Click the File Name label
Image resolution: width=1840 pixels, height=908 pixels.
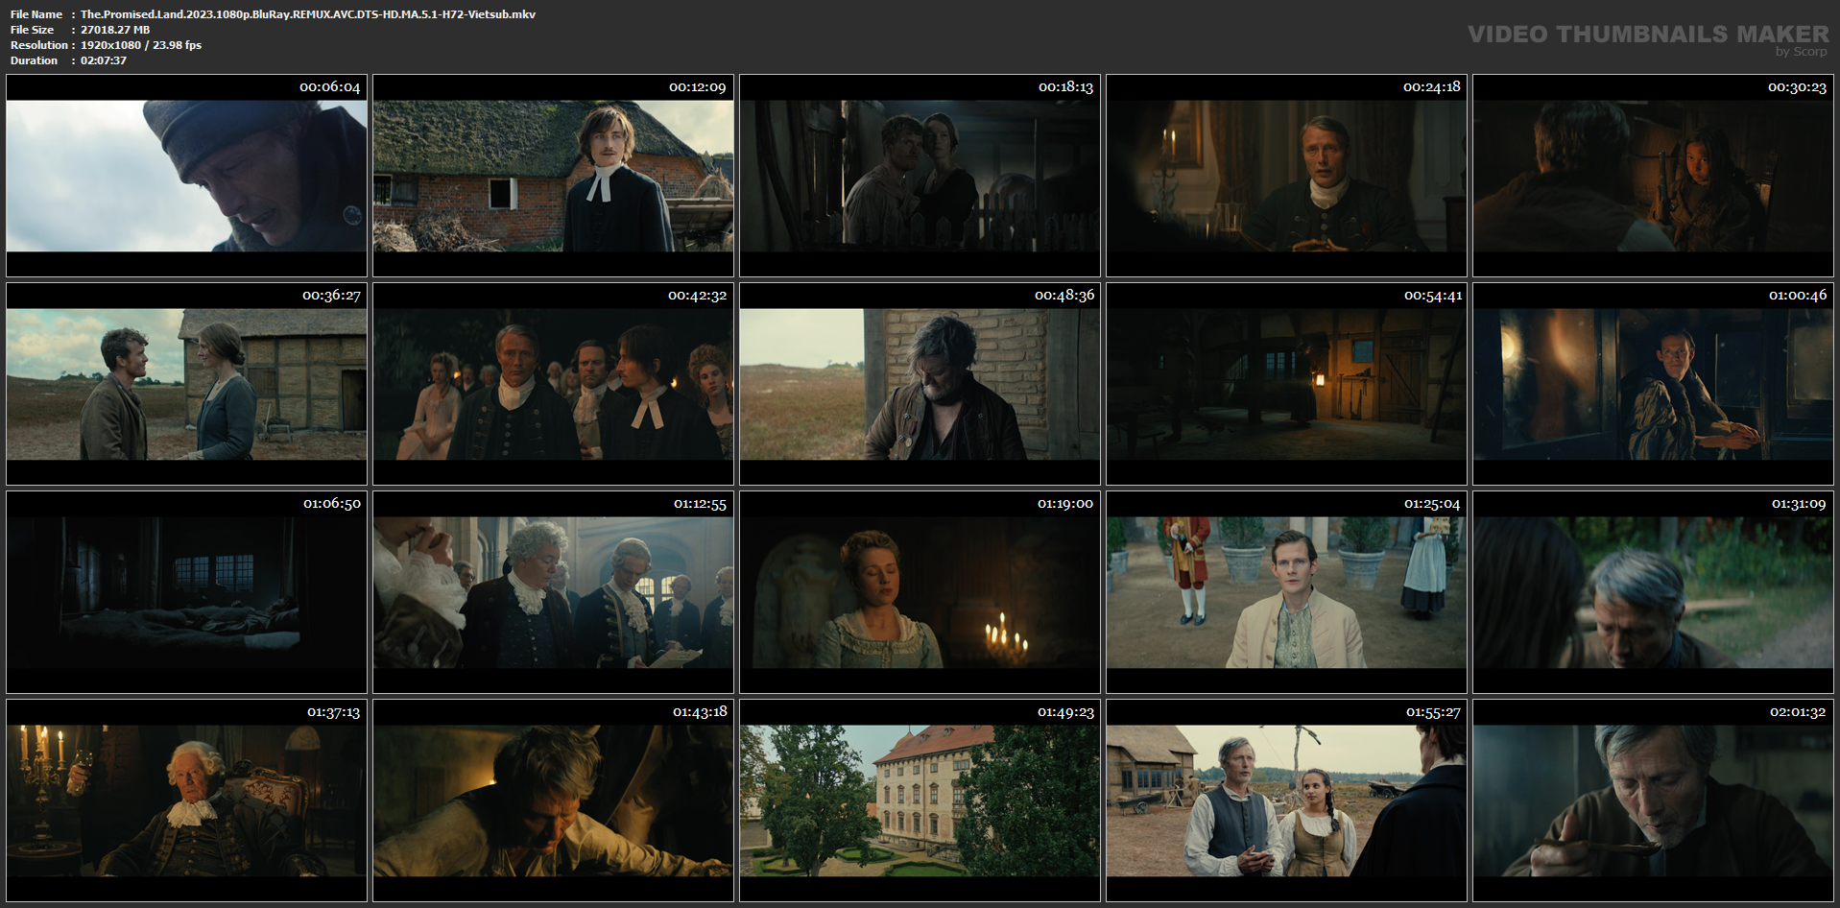pos(36,14)
